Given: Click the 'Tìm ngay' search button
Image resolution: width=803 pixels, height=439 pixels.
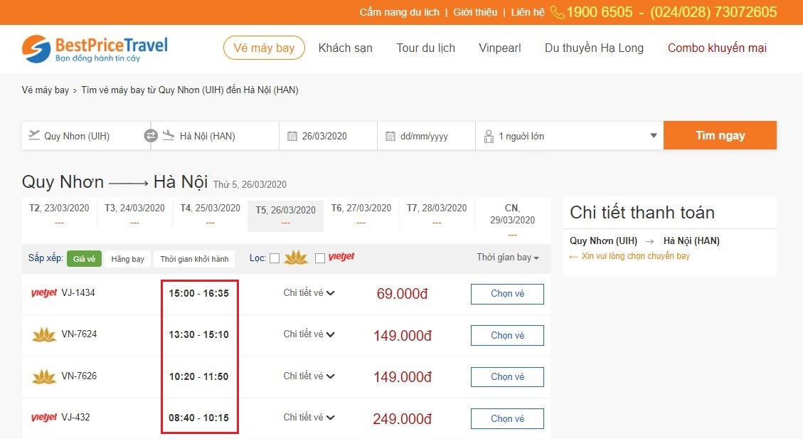Looking at the screenshot, I should point(720,135).
